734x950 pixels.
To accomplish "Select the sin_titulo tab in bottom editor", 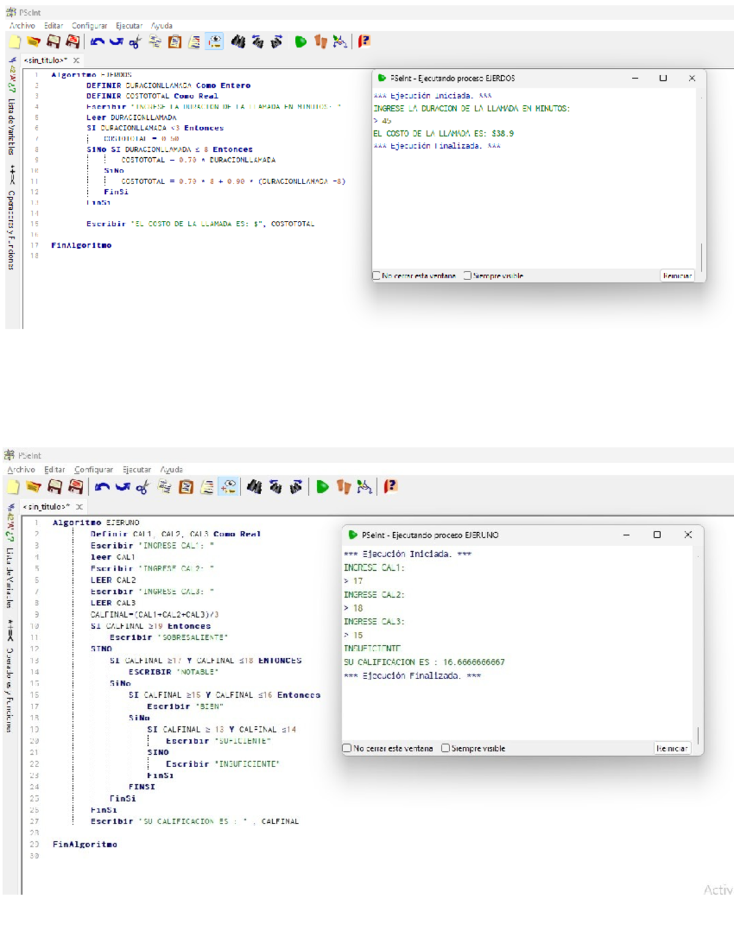I will [46, 507].
